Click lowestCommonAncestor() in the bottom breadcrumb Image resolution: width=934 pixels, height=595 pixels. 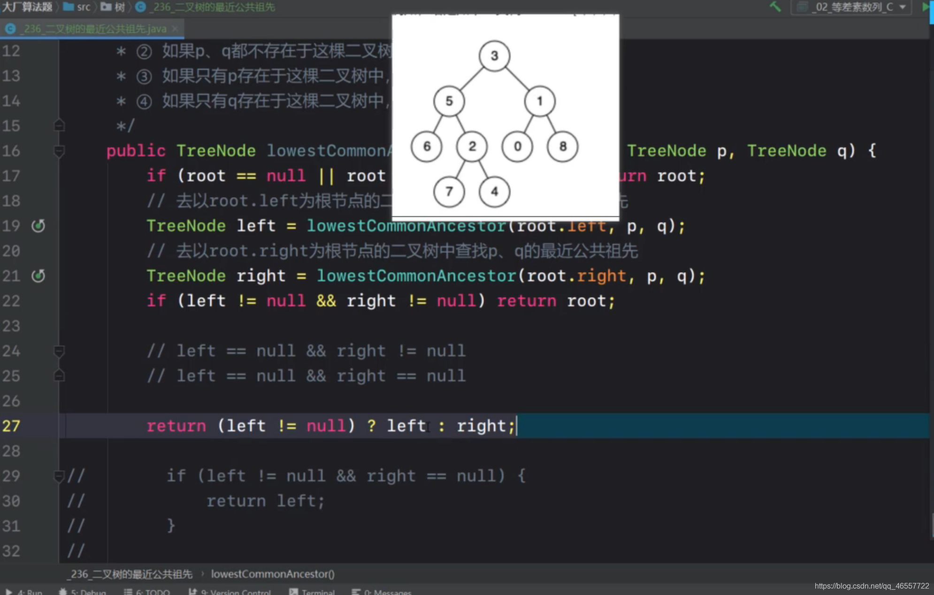[x=273, y=574]
